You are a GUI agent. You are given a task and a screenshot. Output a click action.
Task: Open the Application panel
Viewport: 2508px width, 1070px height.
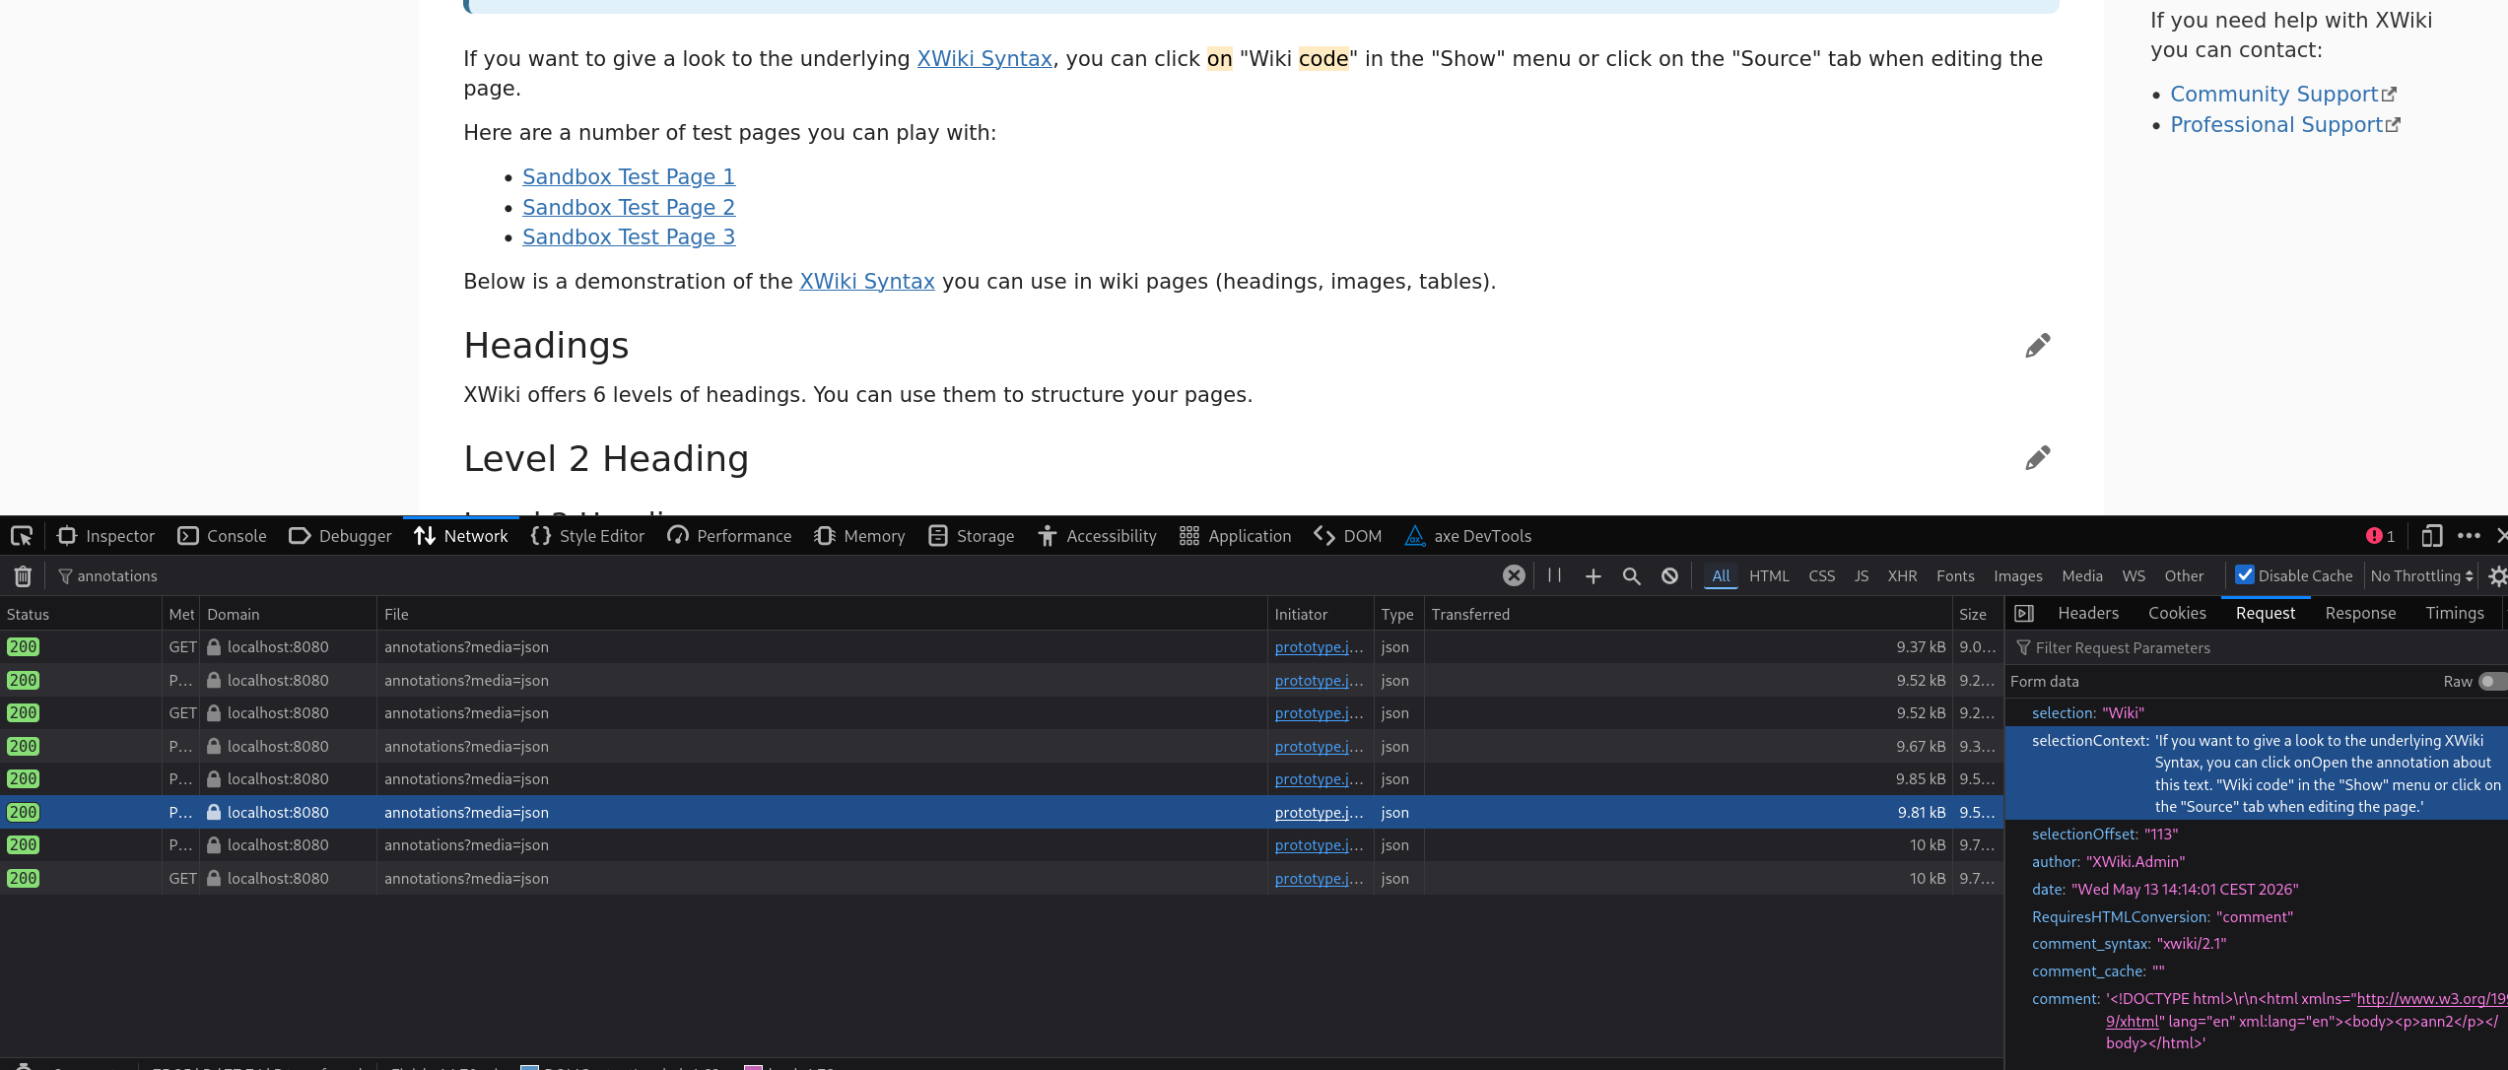1235,536
